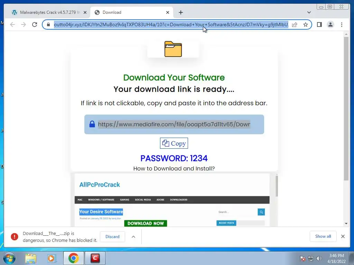Click the page scroll down arrow
The height and width of the screenshot is (265, 354).
click(346, 224)
